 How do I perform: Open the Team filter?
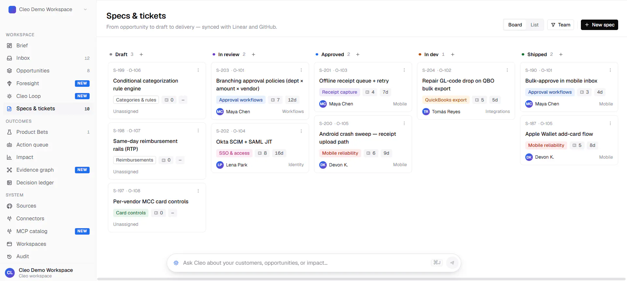(561, 25)
